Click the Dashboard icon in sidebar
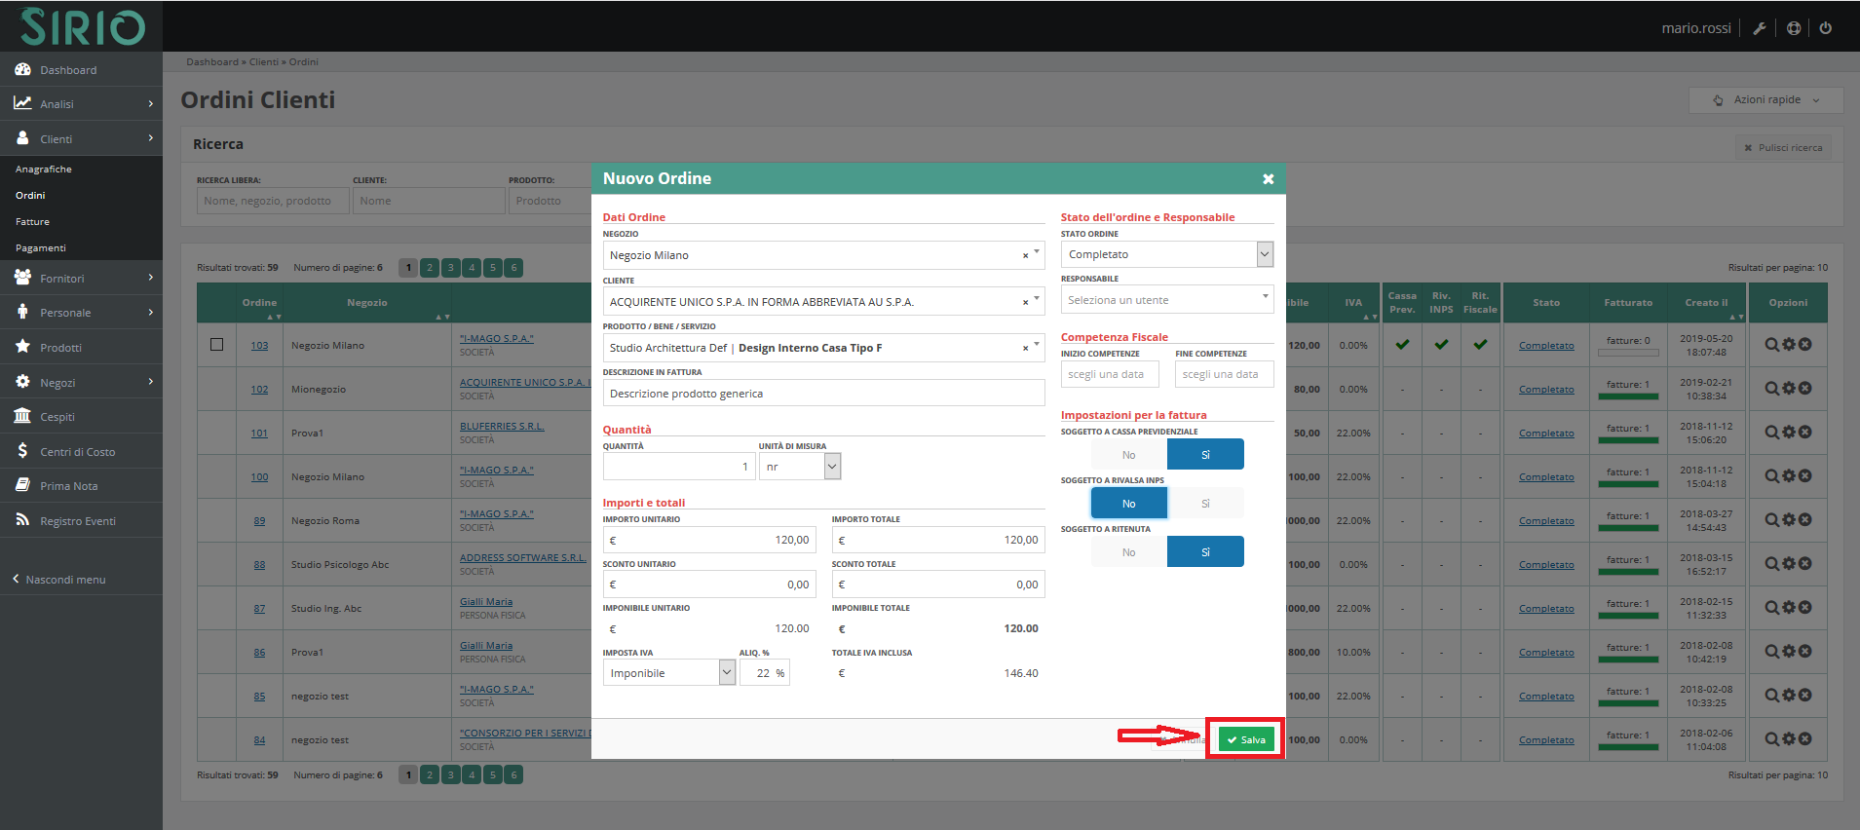Image resolution: width=1860 pixels, height=830 pixels. point(22,70)
